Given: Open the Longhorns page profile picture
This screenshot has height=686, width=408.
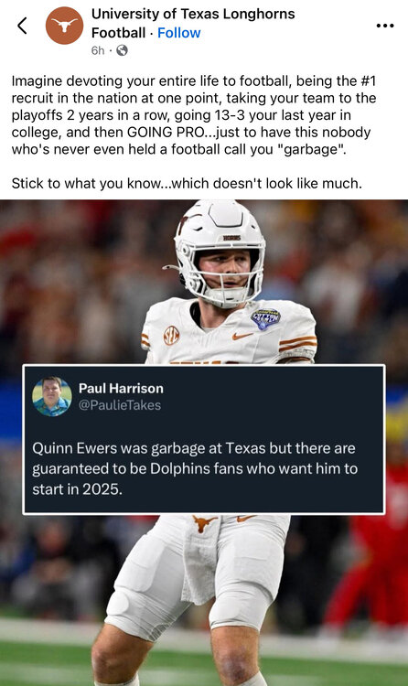Looking at the screenshot, I should point(64,26).
